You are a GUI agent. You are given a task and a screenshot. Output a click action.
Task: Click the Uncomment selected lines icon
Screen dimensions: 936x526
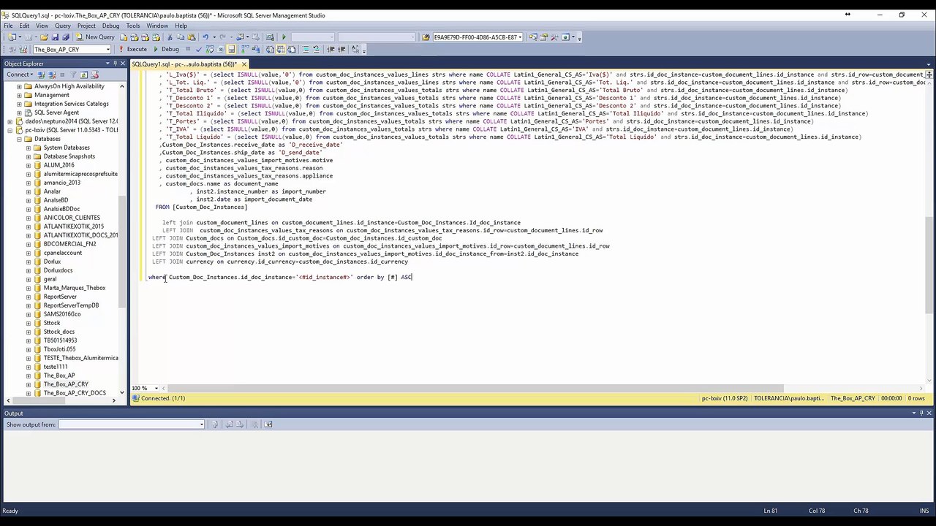[x=317, y=49]
